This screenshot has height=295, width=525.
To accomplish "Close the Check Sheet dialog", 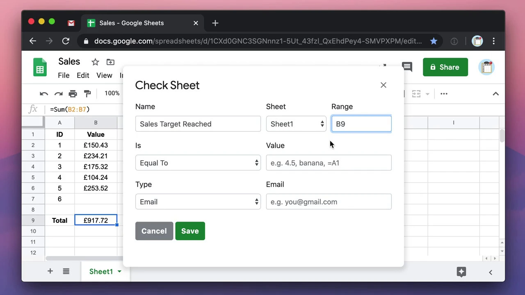I will pos(383,85).
